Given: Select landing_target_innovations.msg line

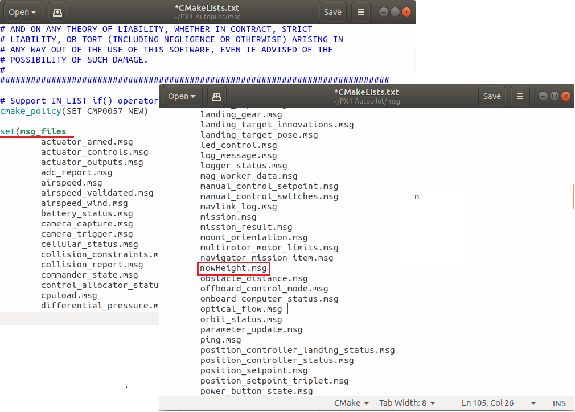Looking at the screenshot, I should click(x=277, y=125).
